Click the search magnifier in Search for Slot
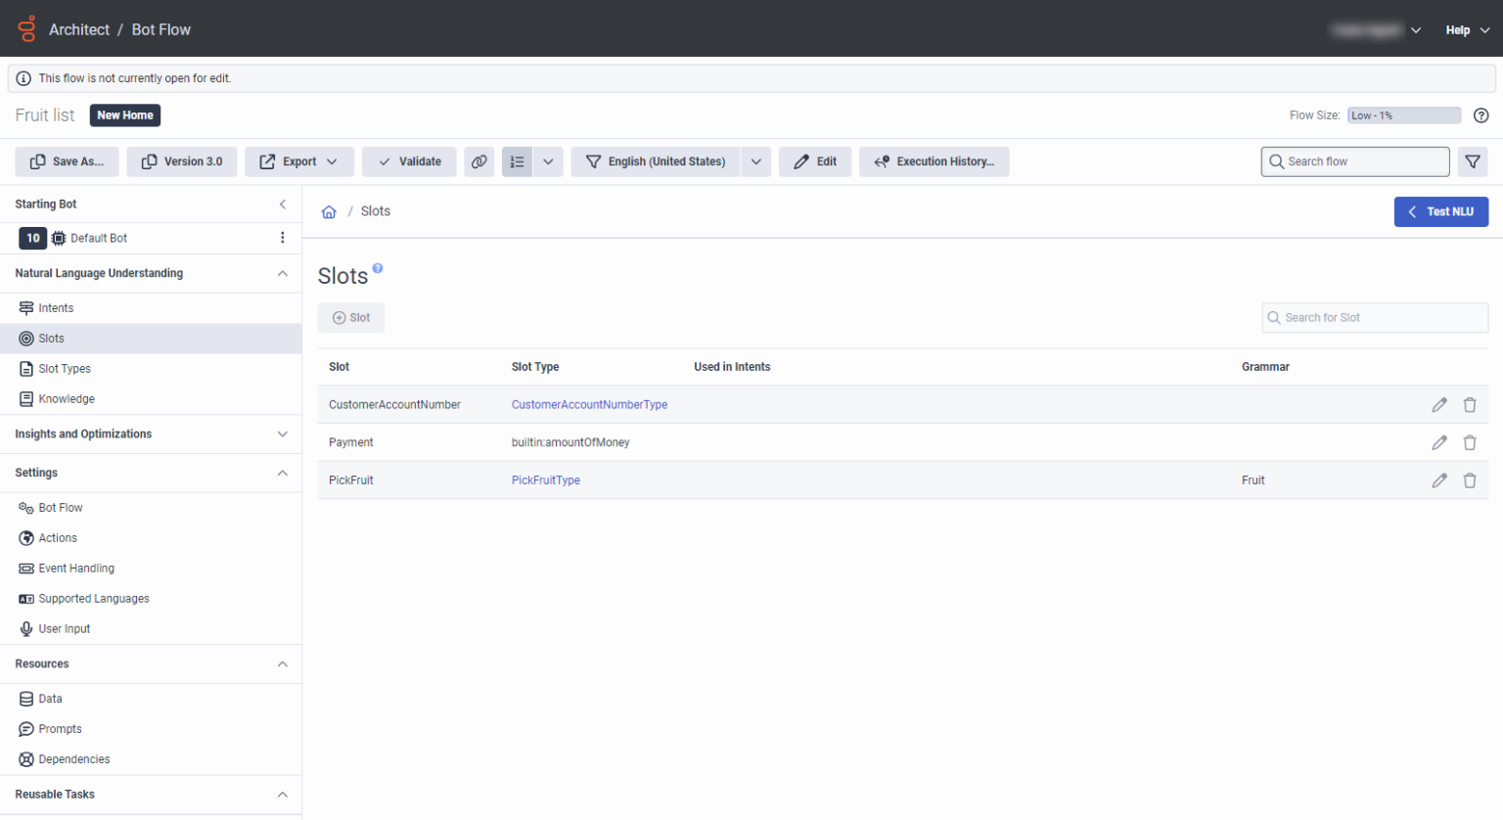 1273,317
